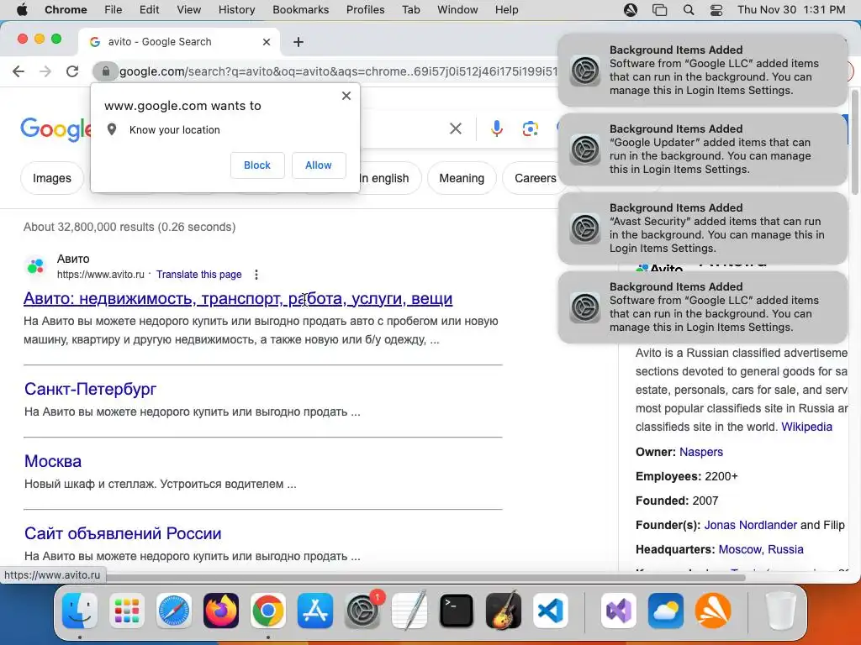Click the Avito favicon in the first result
Viewport: 861px width, 645px height.
(35, 266)
